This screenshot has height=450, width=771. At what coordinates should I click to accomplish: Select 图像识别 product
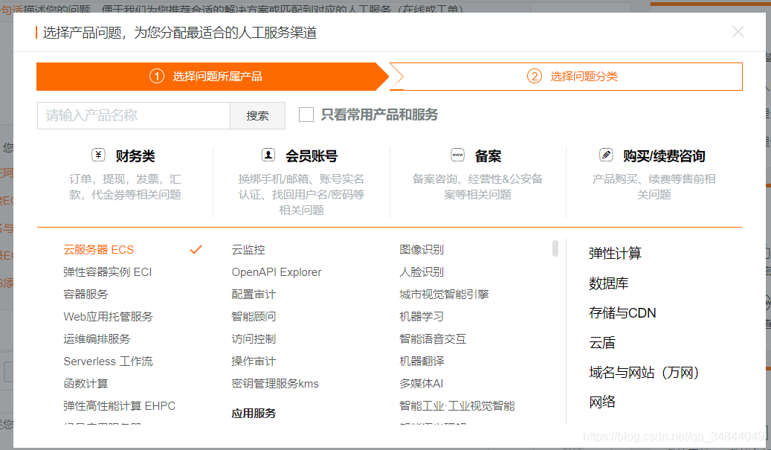point(422,250)
